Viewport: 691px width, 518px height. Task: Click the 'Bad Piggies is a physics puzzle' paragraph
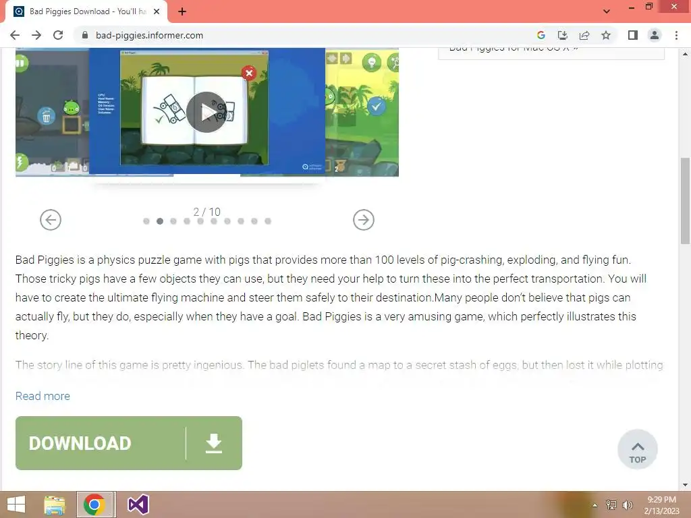click(x=331, y=297)
